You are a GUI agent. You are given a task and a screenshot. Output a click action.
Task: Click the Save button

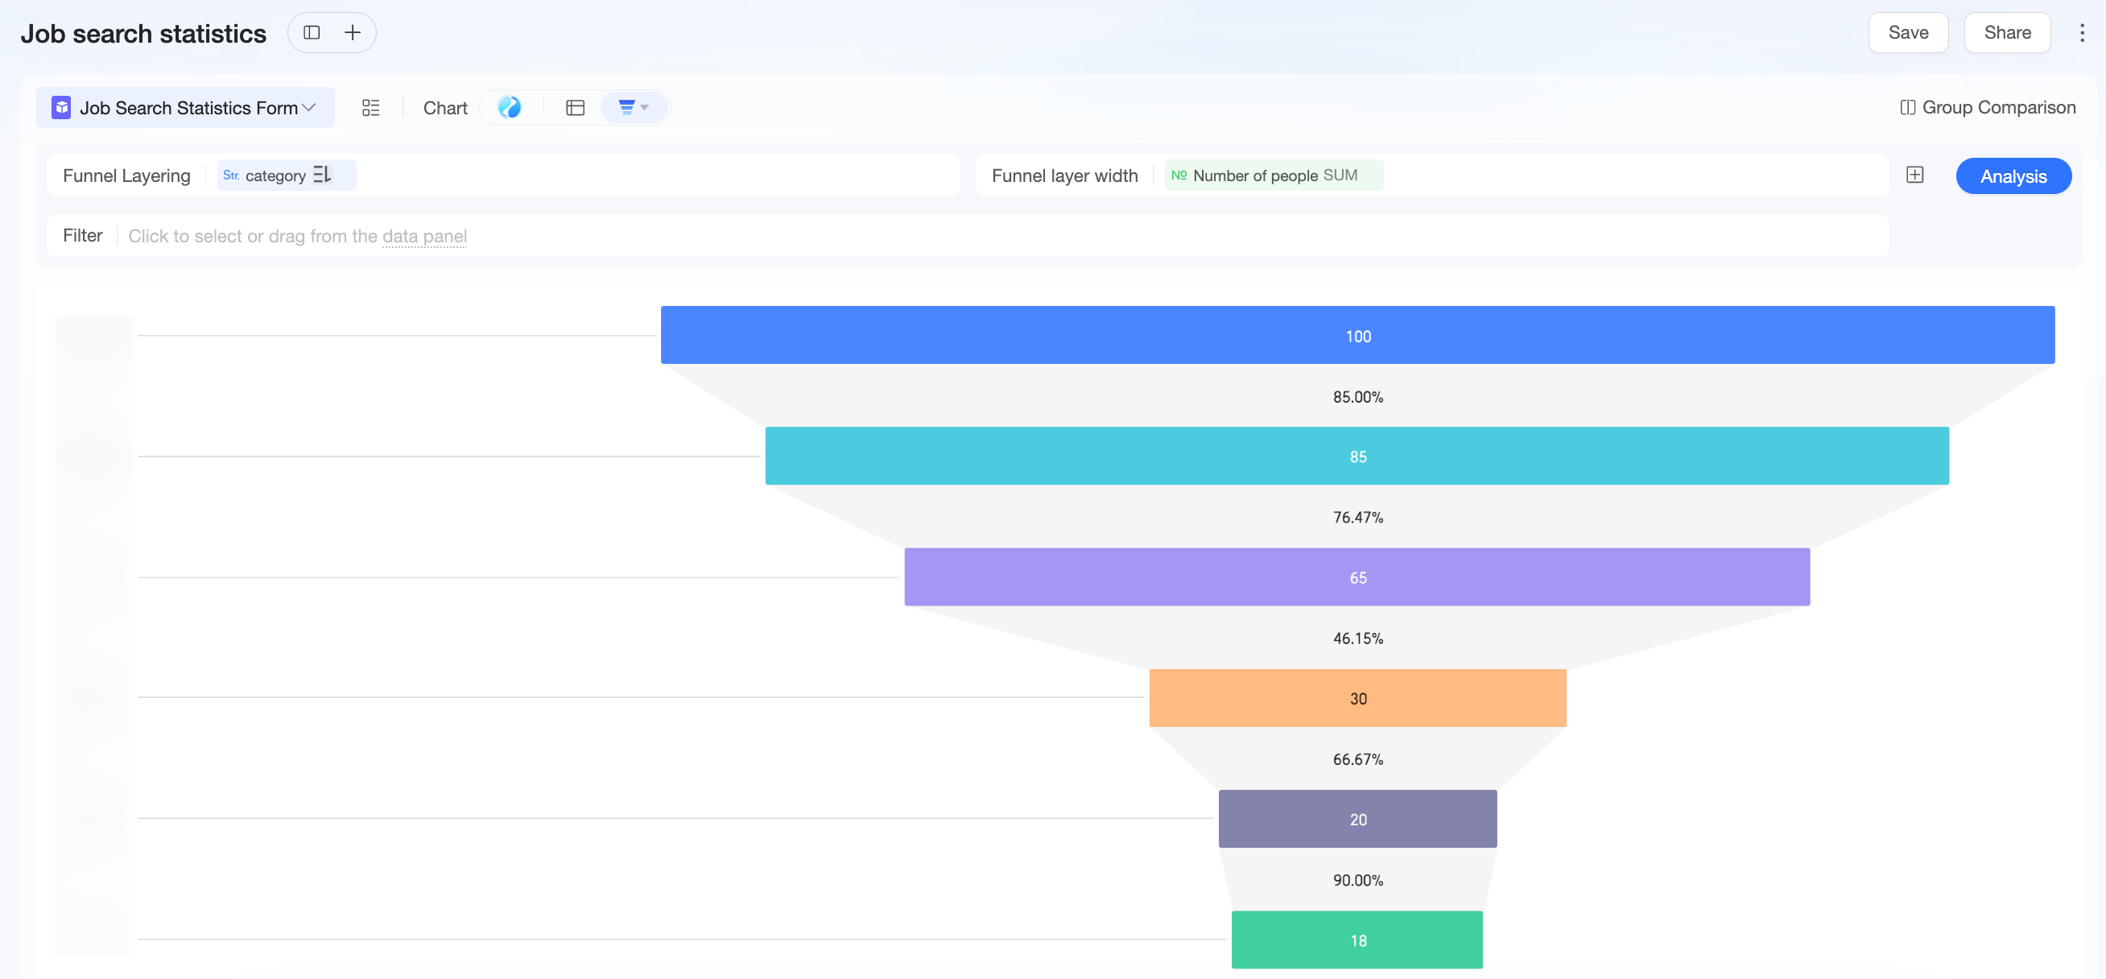coord(1907,33)
